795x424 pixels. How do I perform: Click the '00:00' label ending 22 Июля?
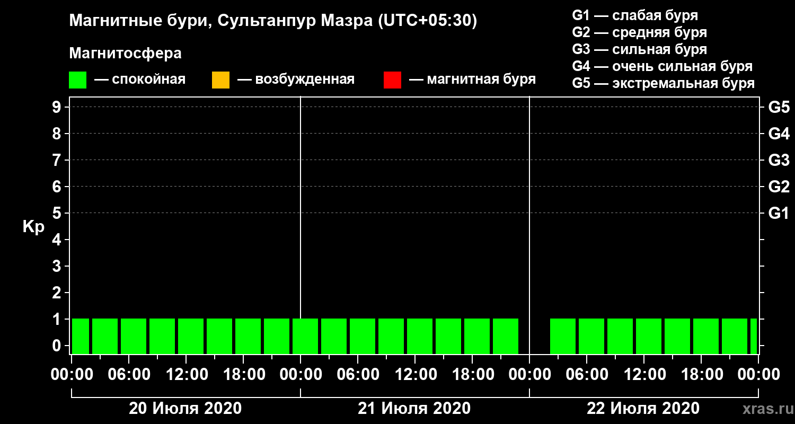point(758,375)
